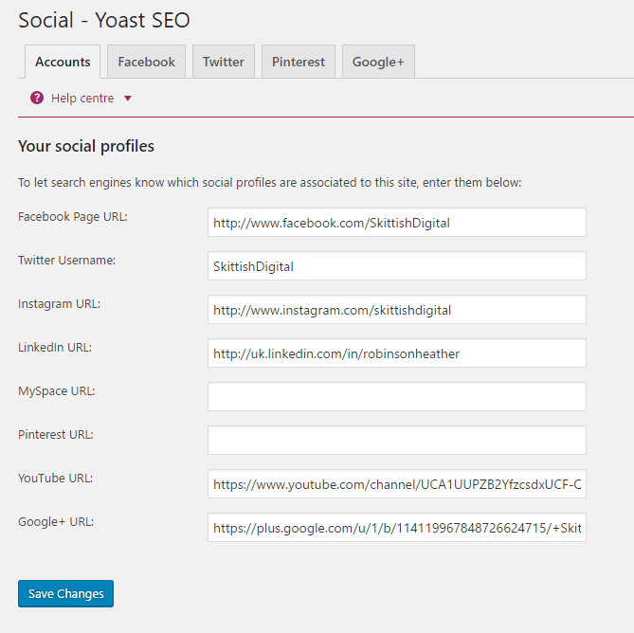
Task: Focus the YouTube URL input
Action: (397, 484)
